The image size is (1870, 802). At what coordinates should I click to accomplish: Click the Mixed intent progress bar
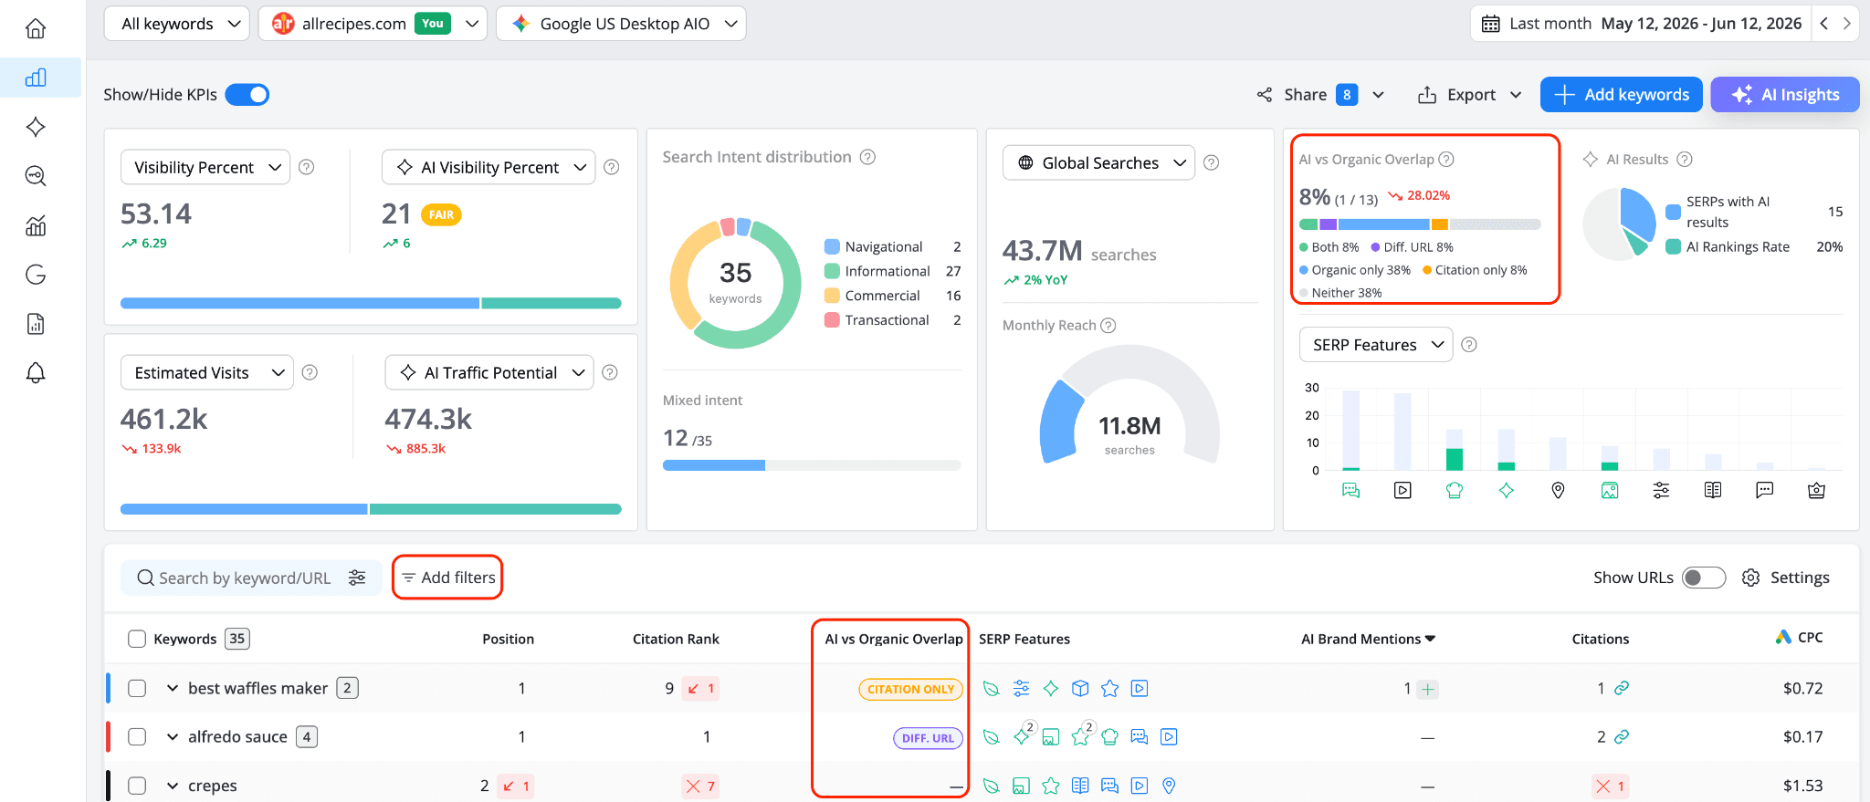pos(812,465)
